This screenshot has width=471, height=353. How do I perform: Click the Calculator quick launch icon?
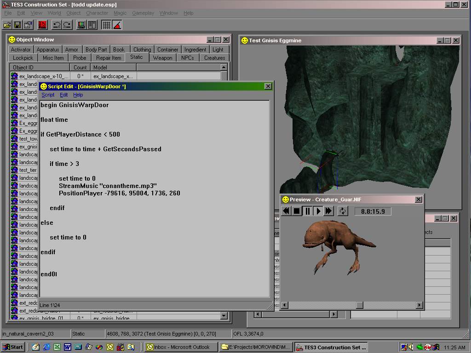(78, 347)
